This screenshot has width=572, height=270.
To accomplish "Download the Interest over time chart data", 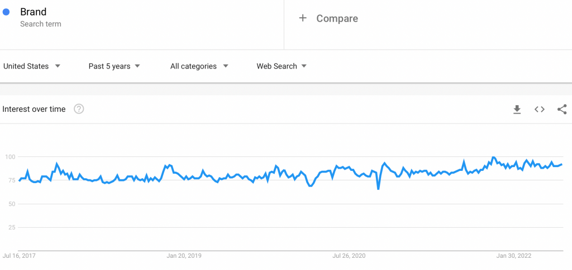I will coord(517,109).
